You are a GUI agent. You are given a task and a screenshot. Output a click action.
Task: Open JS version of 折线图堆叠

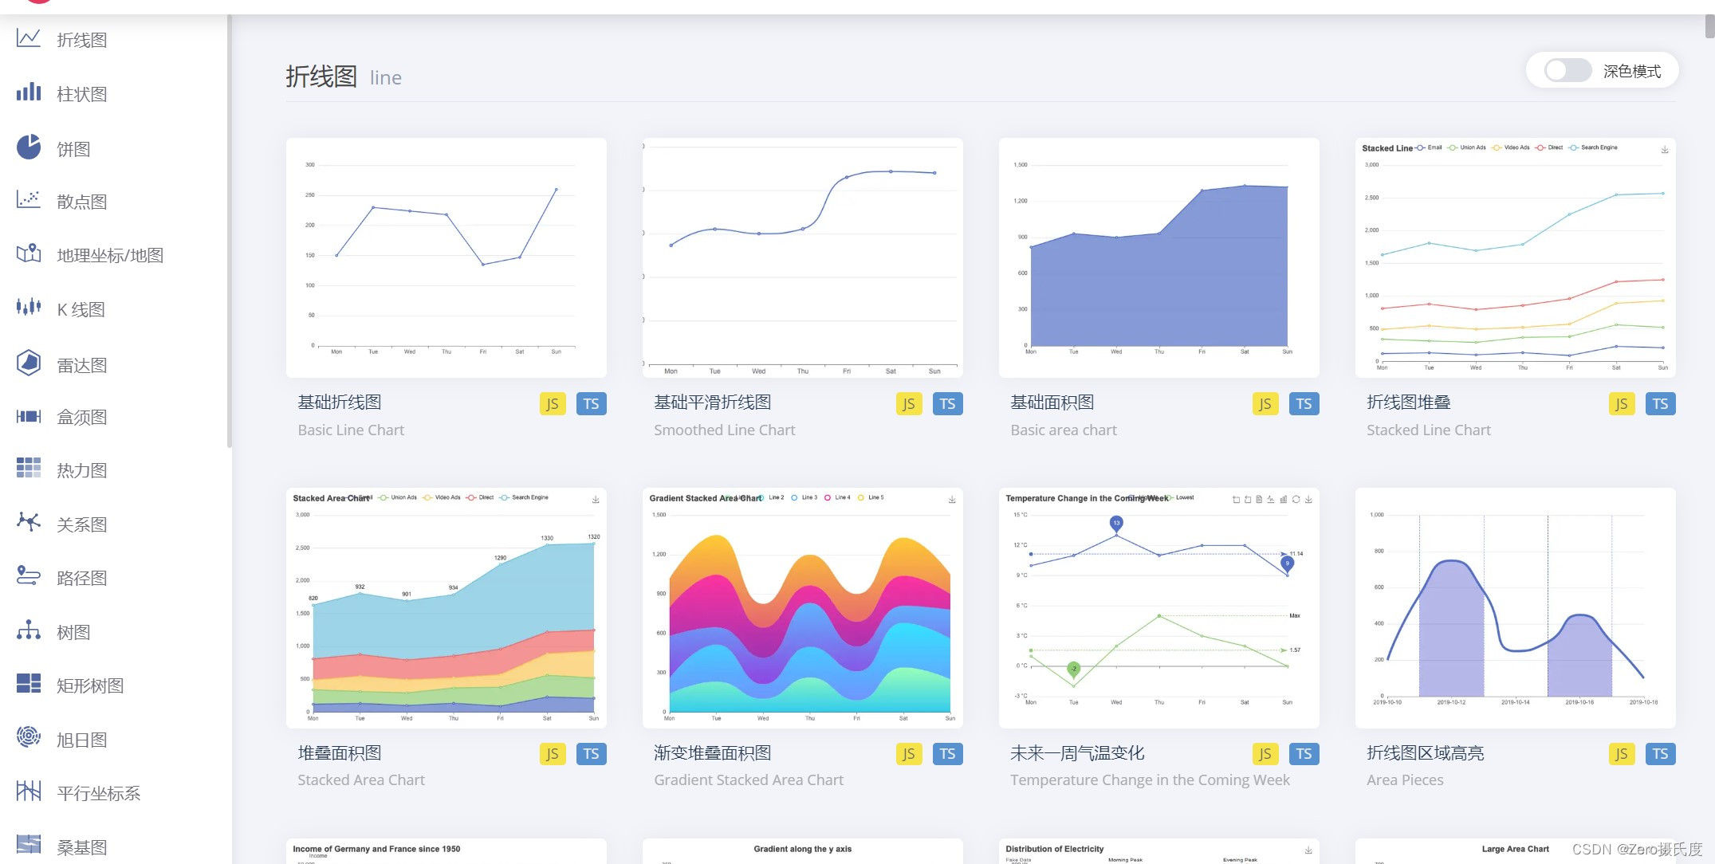pos(1622,404)
